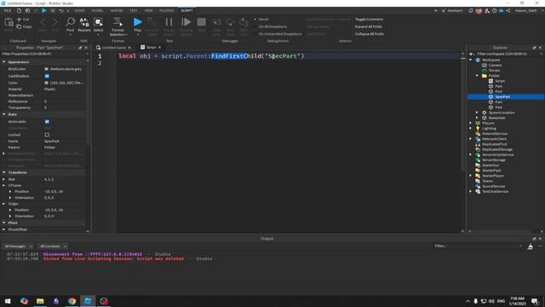Image resolution: width=545 pixels, height=307 pixels.
Task: Switch to the TEST ribbon tab
Action: click(x=134, y=11)
